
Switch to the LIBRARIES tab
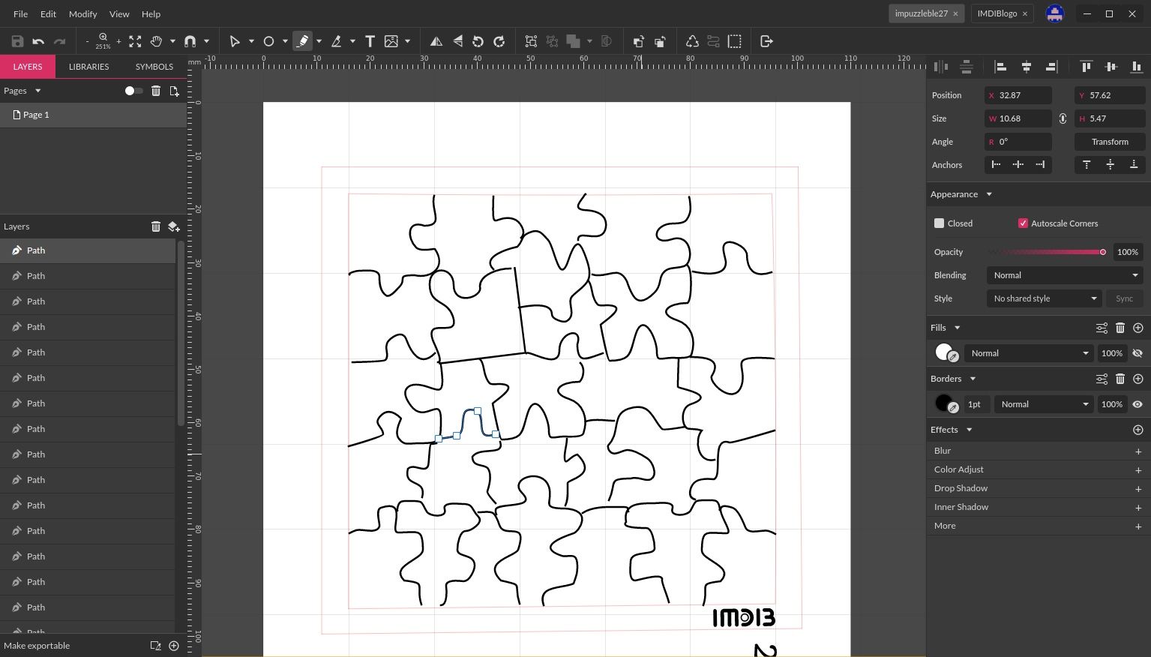click(88, 66)
